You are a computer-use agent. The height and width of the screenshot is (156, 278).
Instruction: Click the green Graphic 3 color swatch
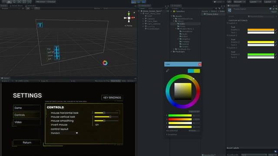coord(261,55)
